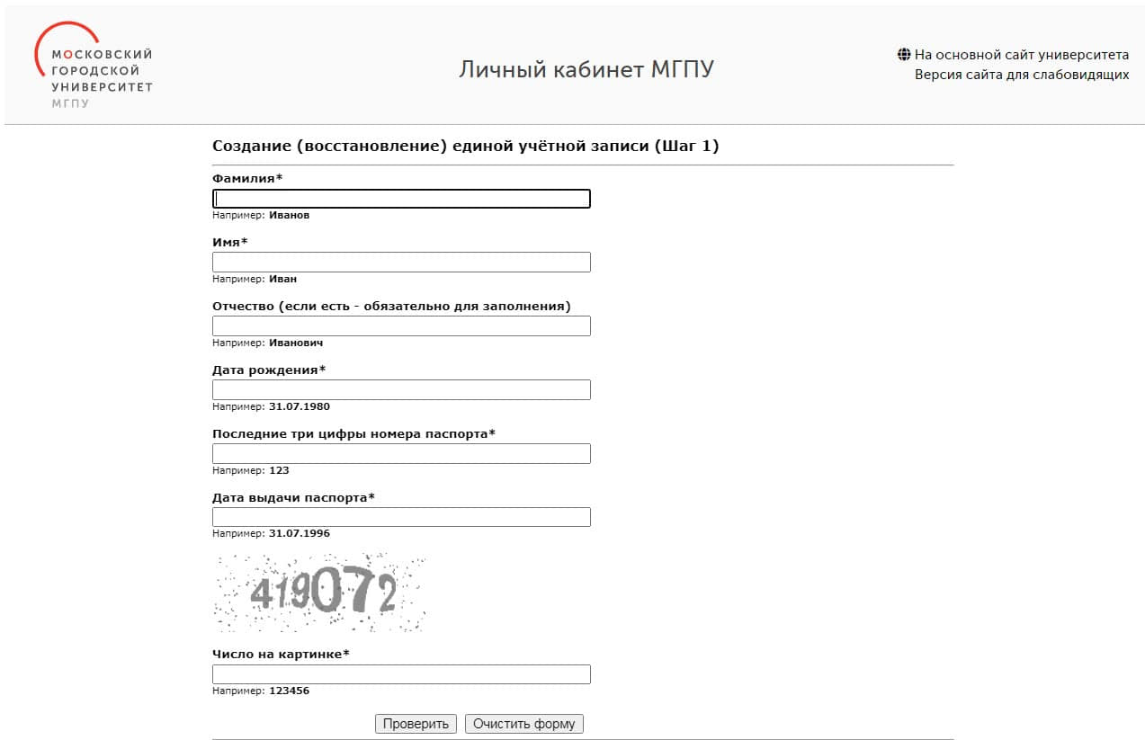This screenshot has width=1145, height=740.
Task: Click the 'Личный кабинет МГПУ' page title
Action: point(586,69)
